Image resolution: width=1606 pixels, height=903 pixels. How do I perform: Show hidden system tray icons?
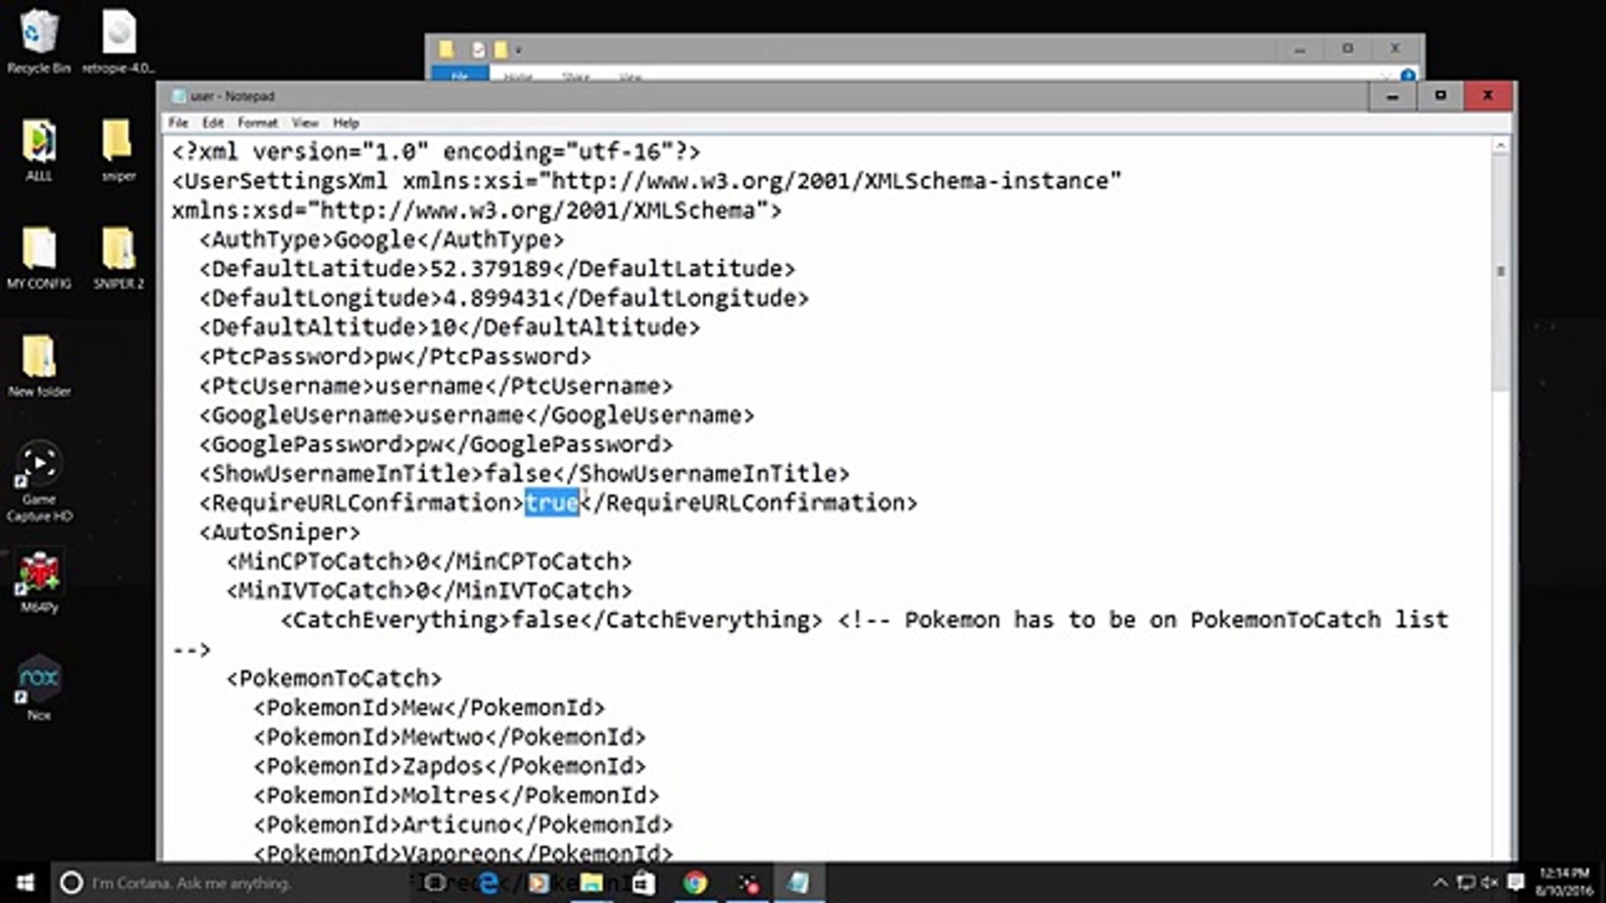[1440, 882]
